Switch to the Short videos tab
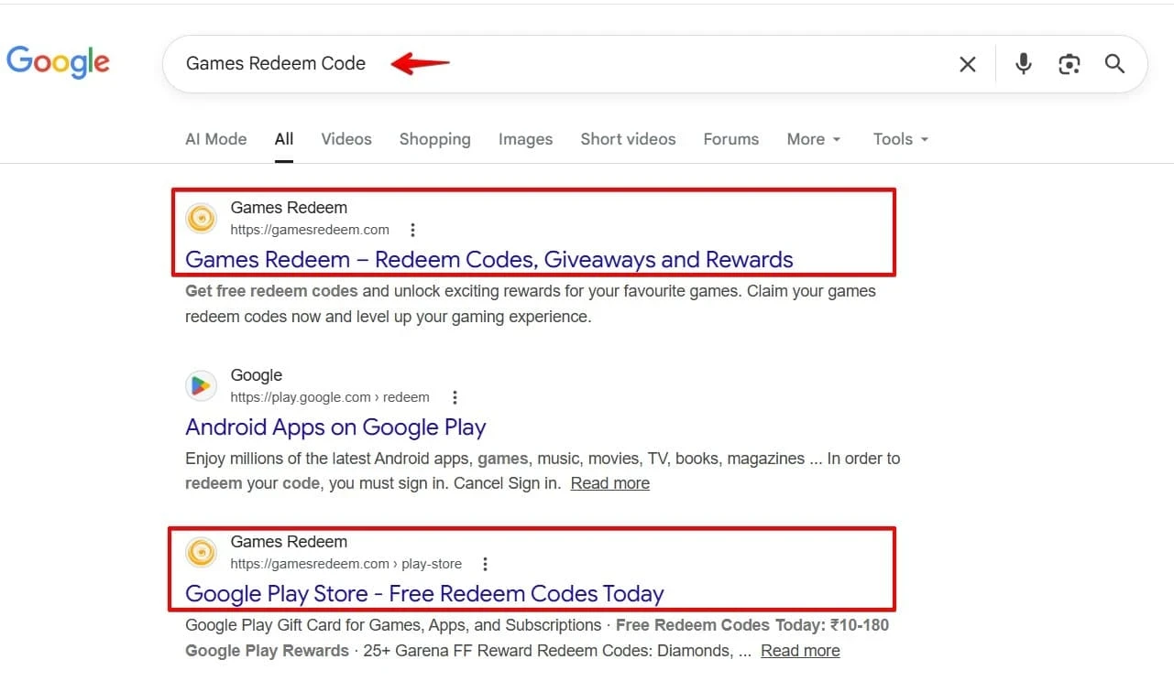 (628, 139)
